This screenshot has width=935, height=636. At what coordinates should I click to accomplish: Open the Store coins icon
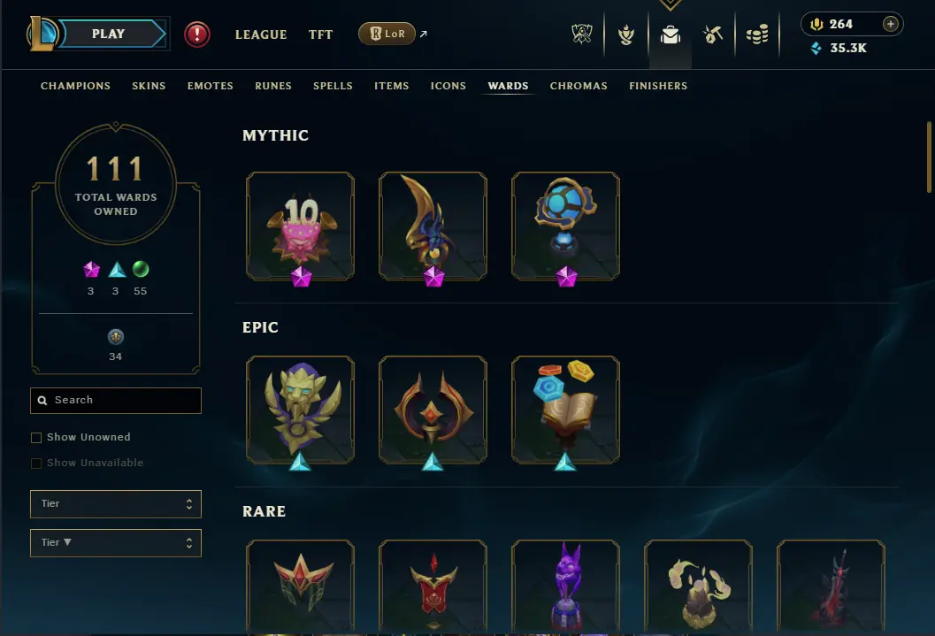757,34
